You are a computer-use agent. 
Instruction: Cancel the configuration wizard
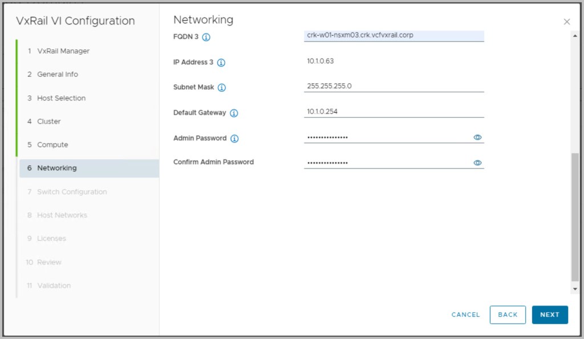(x=465, y=315)
